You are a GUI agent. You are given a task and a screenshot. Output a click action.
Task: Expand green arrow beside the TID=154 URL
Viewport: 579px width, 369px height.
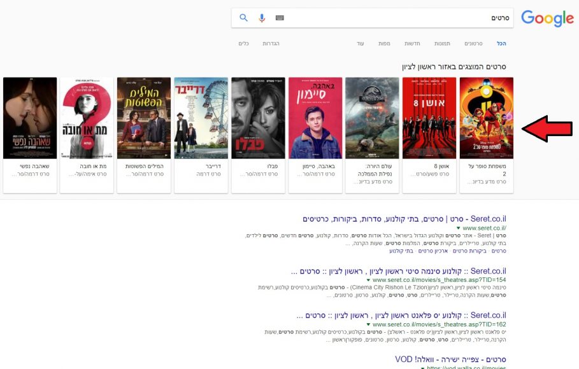pos(368,280)
